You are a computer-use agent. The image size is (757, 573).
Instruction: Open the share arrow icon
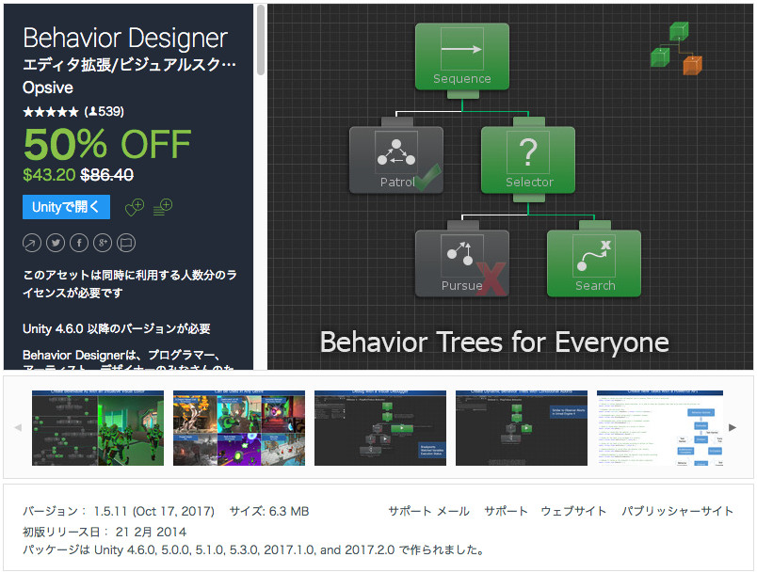(32, 243)
